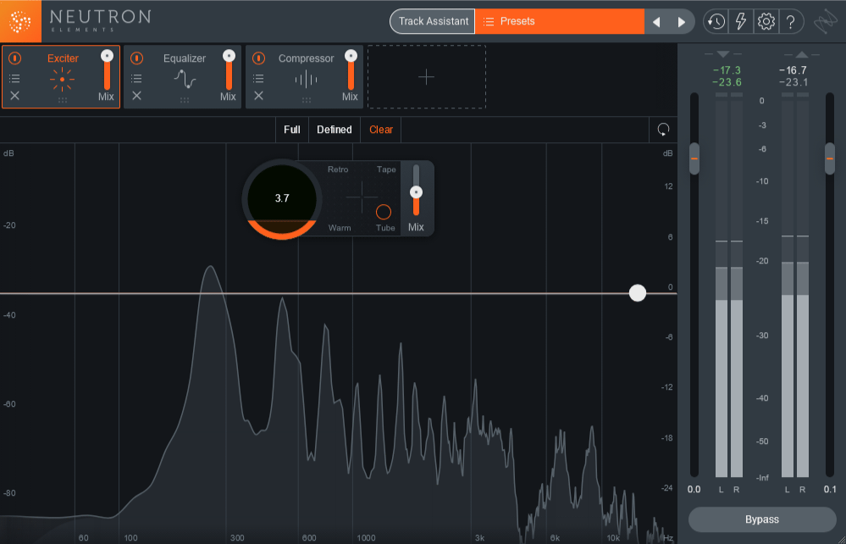Click the input peak reading -17.3

(x=727, y=70)
